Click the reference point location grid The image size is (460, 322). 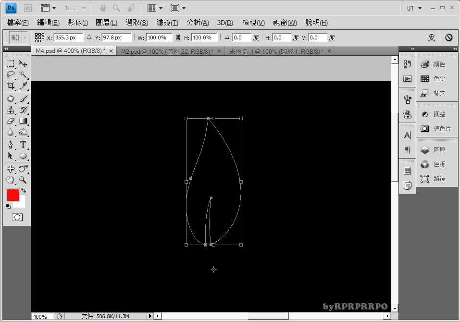coord(39,37)
